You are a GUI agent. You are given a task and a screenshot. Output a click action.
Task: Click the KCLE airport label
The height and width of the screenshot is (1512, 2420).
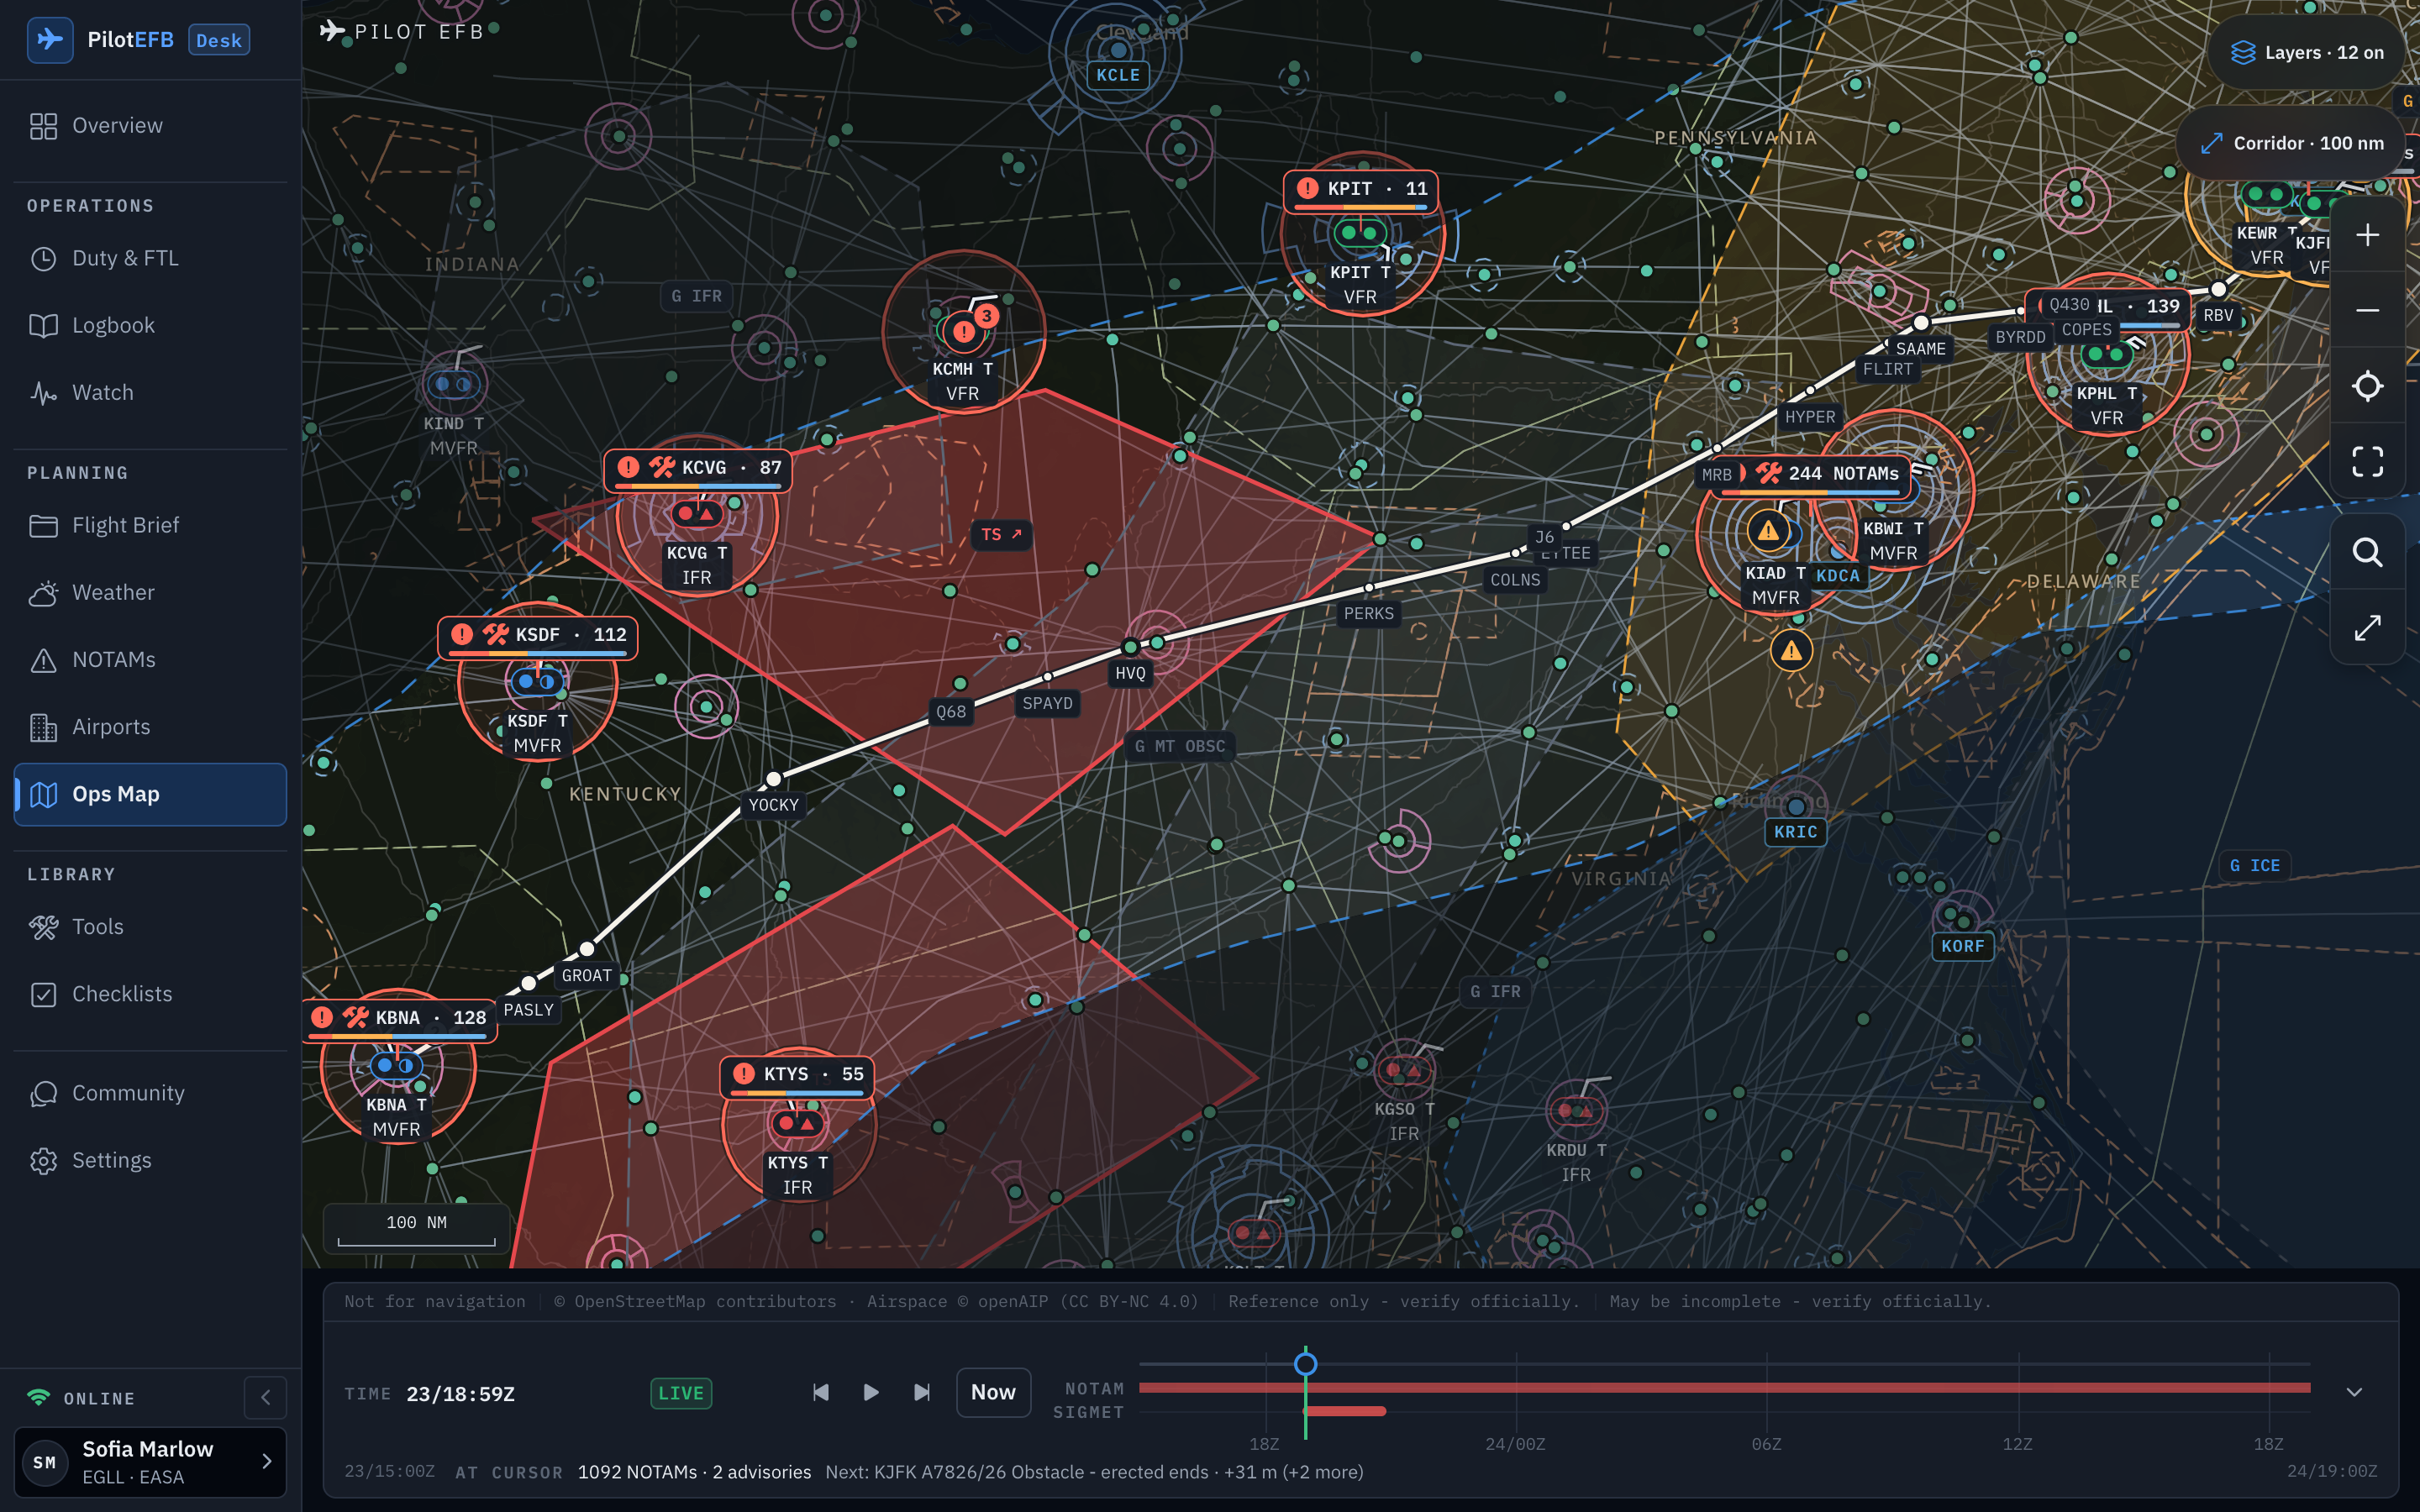(1117, 76)
